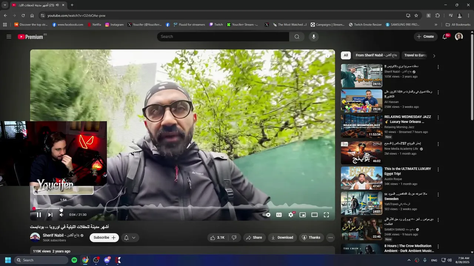The height and width of the screenshot is (266, 474).
Task: Open the Walmart video thumbnail
Action: point(361,101)
